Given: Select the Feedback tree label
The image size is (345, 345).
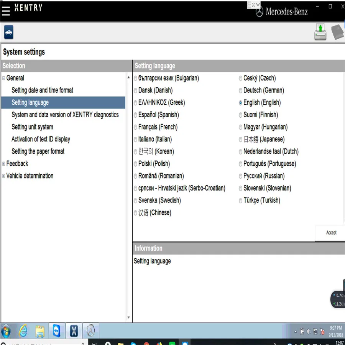Looking at the screenshot, I should (17, 164).
